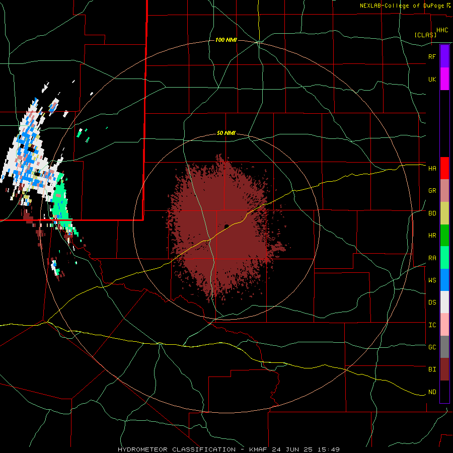
Task: Click the 'RF' legend label
Action: pyautogui.click(x=432, y=56)
